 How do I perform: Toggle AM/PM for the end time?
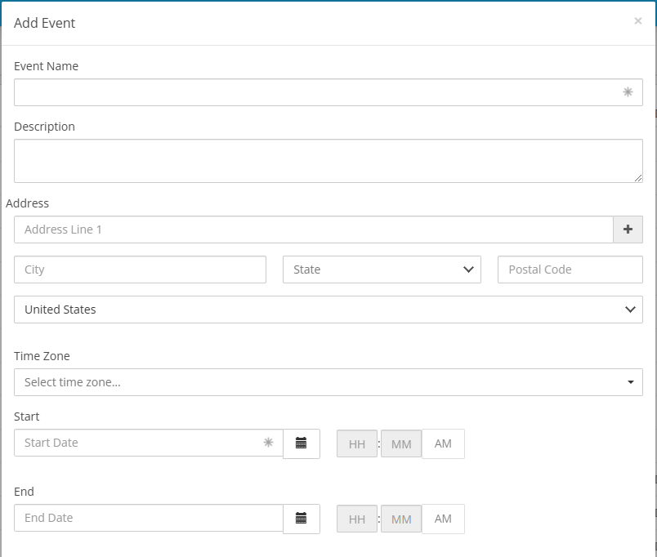point(443,519)
